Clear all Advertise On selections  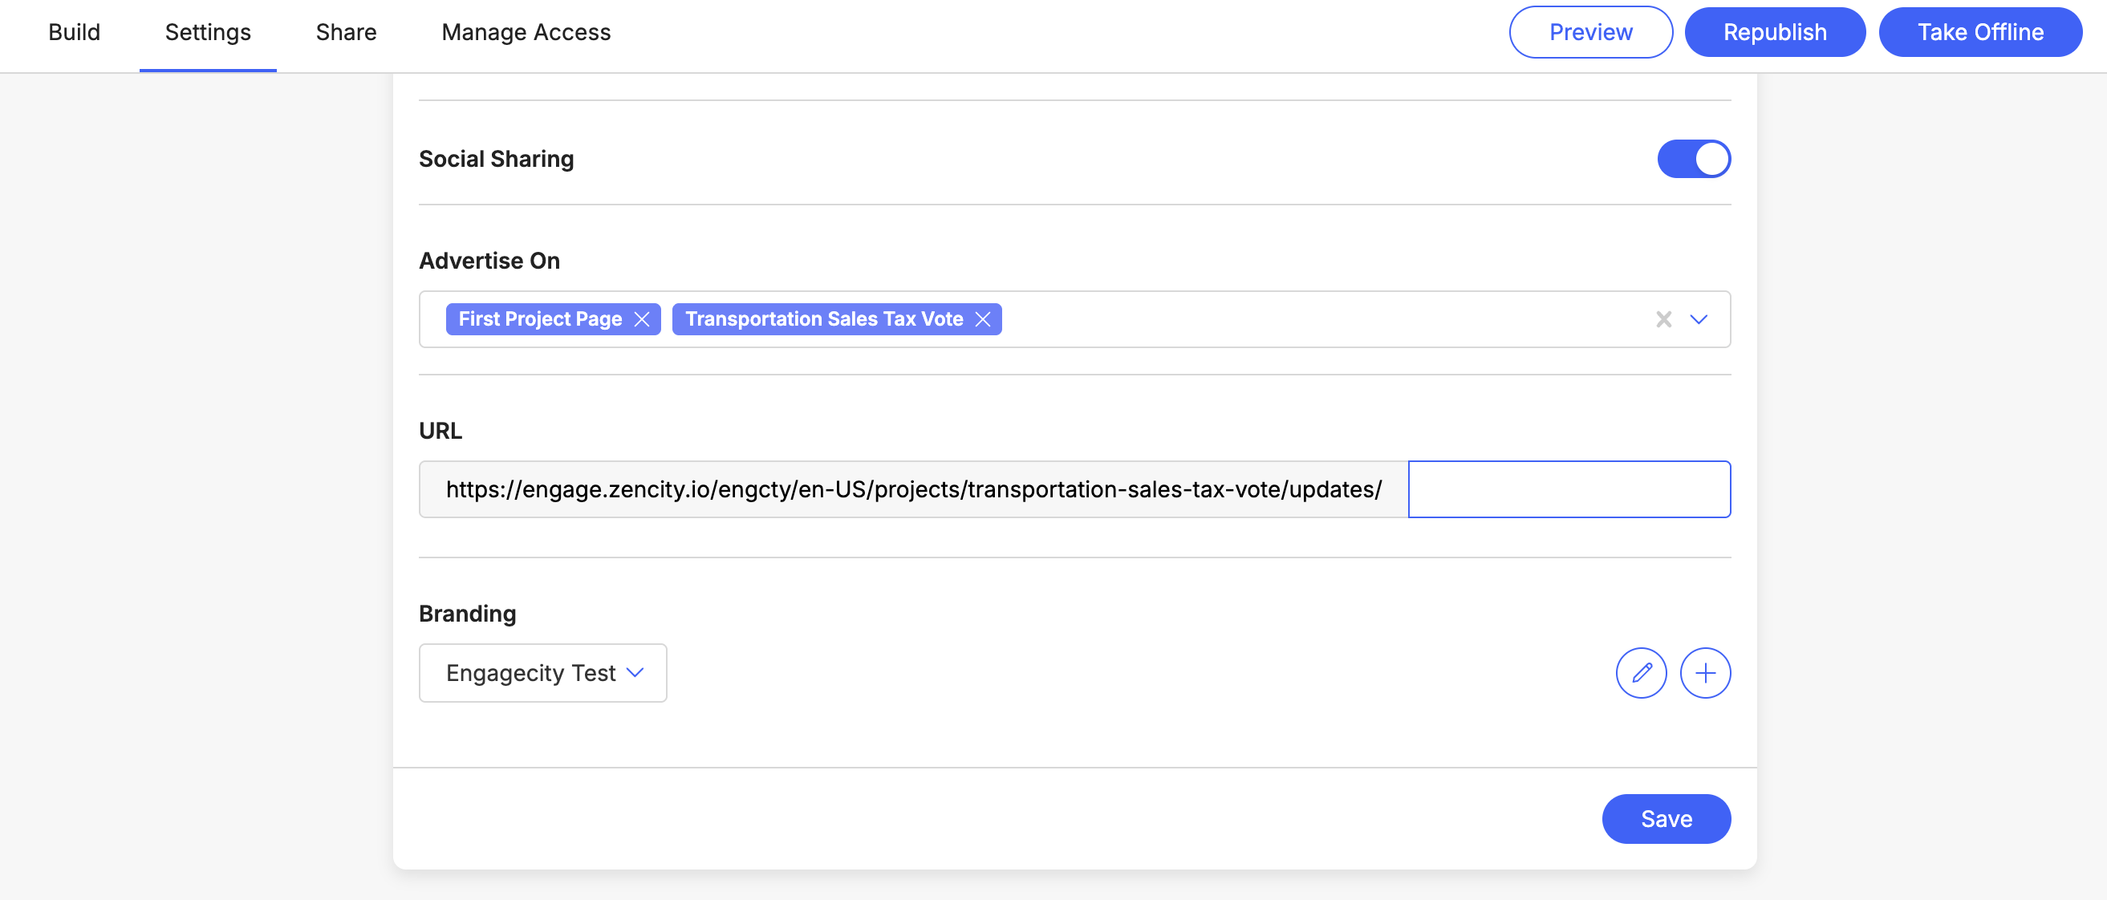click(x=1662, y=318)
